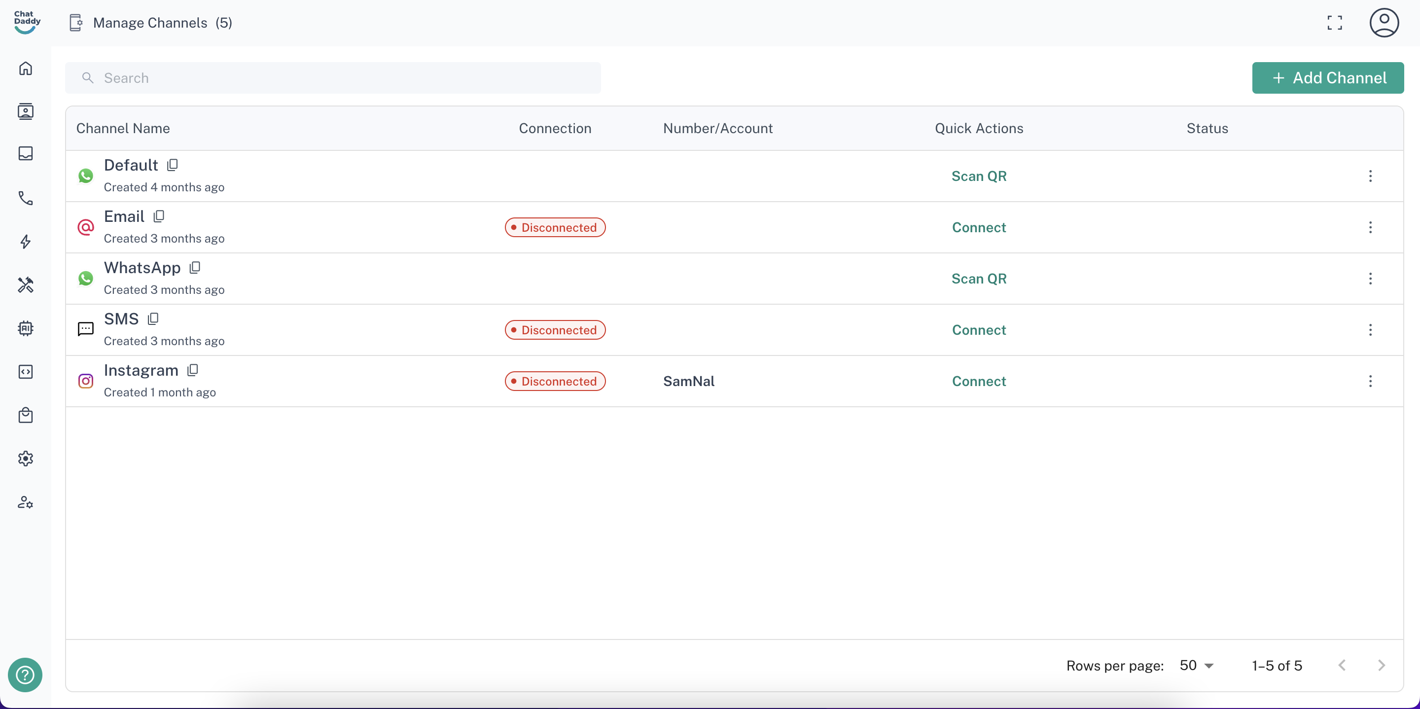1420x709 pixels.
Task: Open the Home icon in sidebar
Action: click(x=25, y=69)
